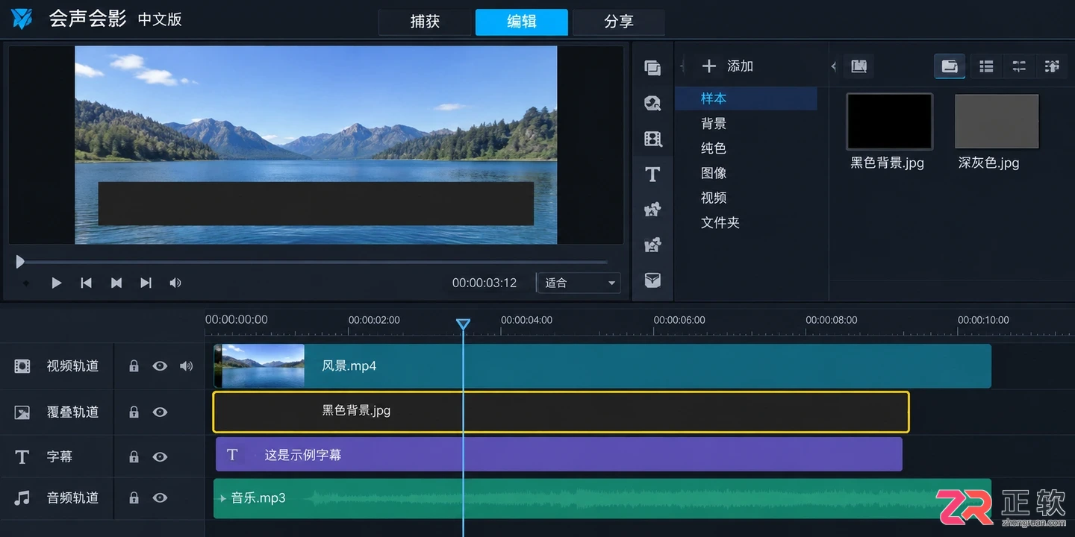Open the media library icon in sidebar
Screen dimensions: 1075x537
click(x=652, y=68)
